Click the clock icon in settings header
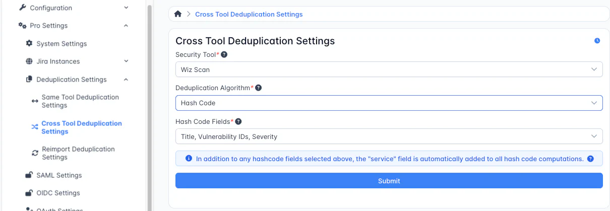 tap(597, 41)
